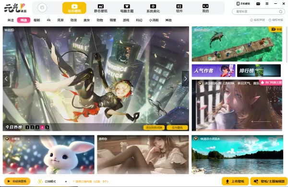Screen dimensions: 288x187
Task: Start 自动换壁纸 auto wallpaper switching
Action: tap(17, 181)
